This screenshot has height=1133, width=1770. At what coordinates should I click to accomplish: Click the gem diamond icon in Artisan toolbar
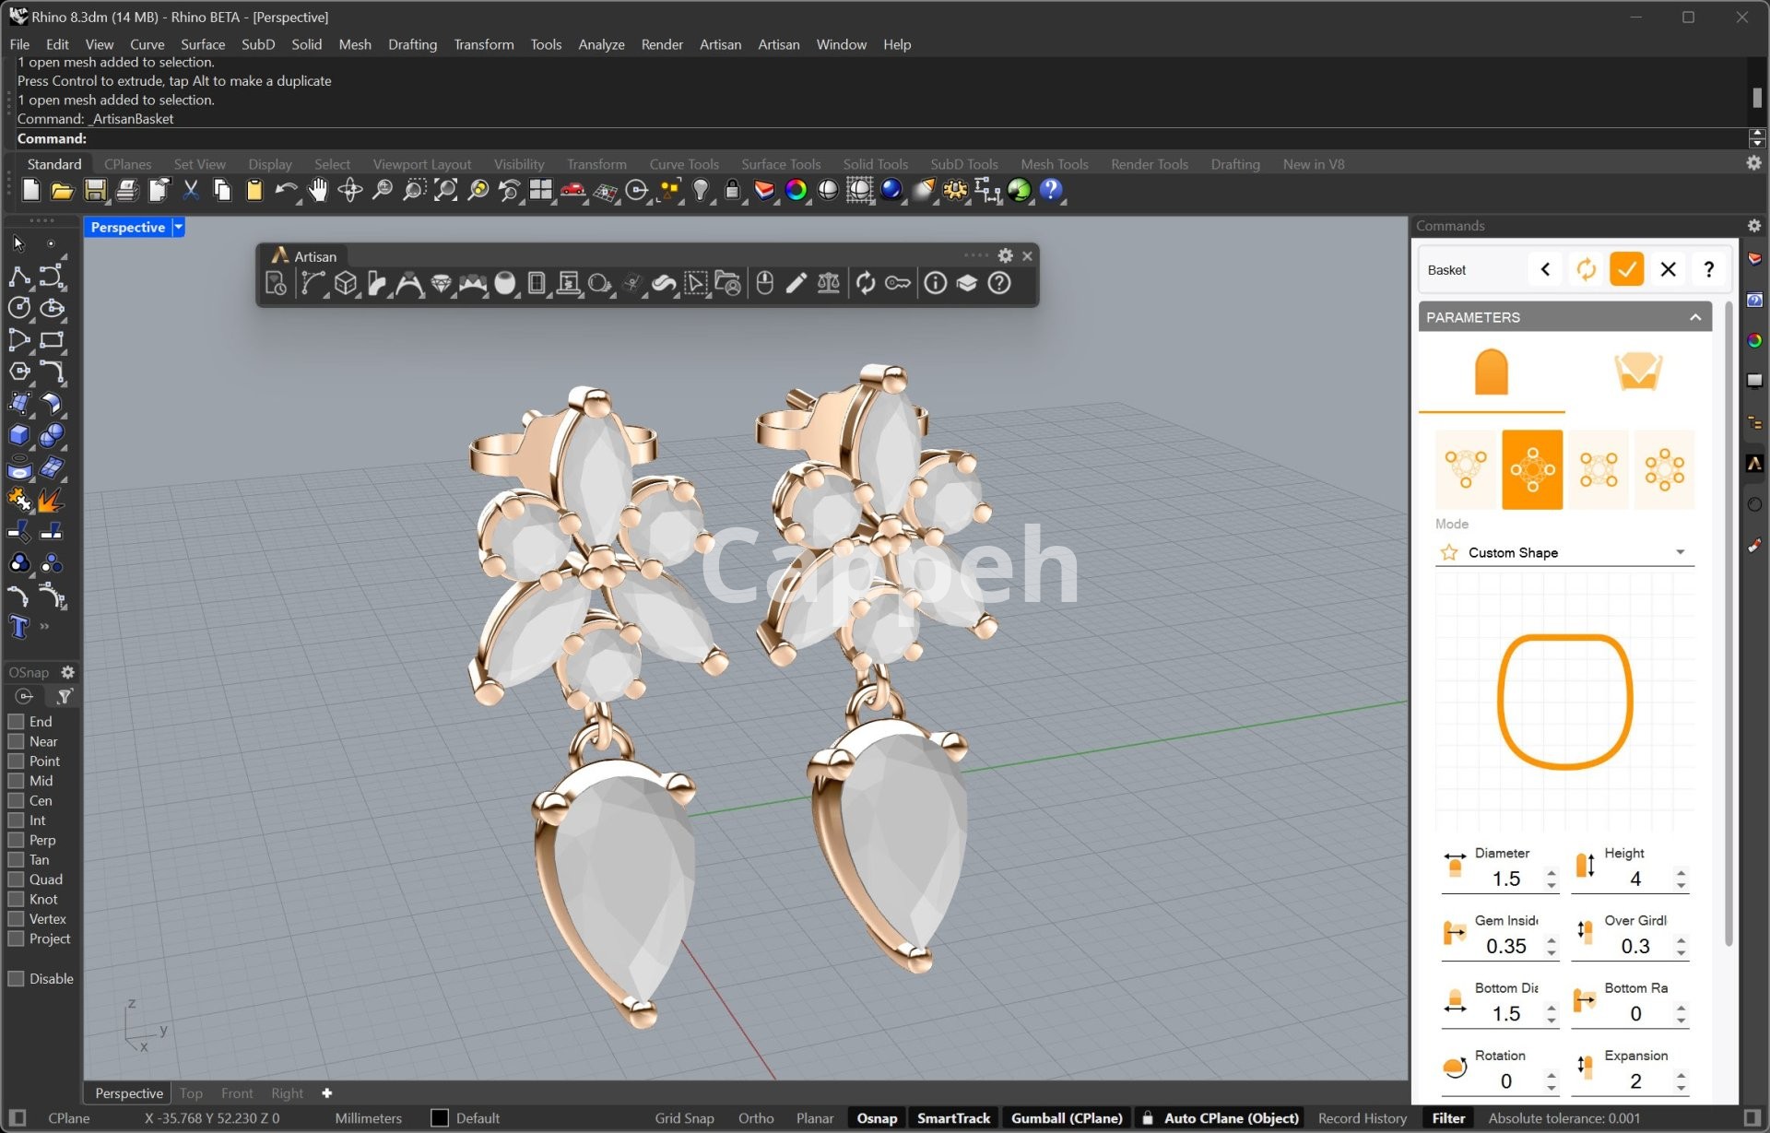coord(441,284)
